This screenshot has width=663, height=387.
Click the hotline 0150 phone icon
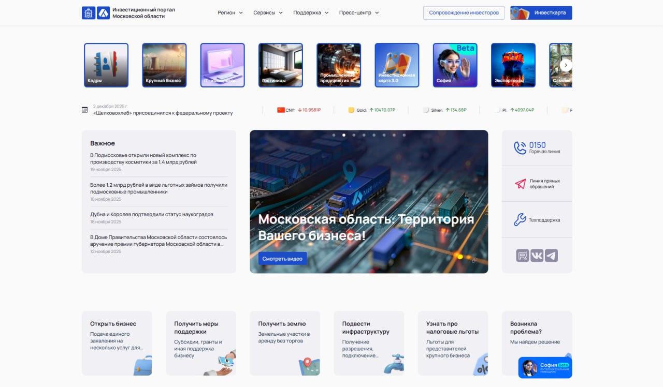click(x=520, y=148)
